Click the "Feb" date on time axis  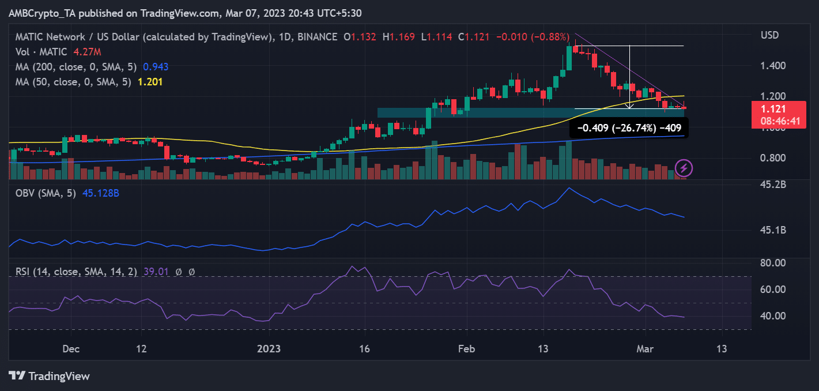pos(466,349)
